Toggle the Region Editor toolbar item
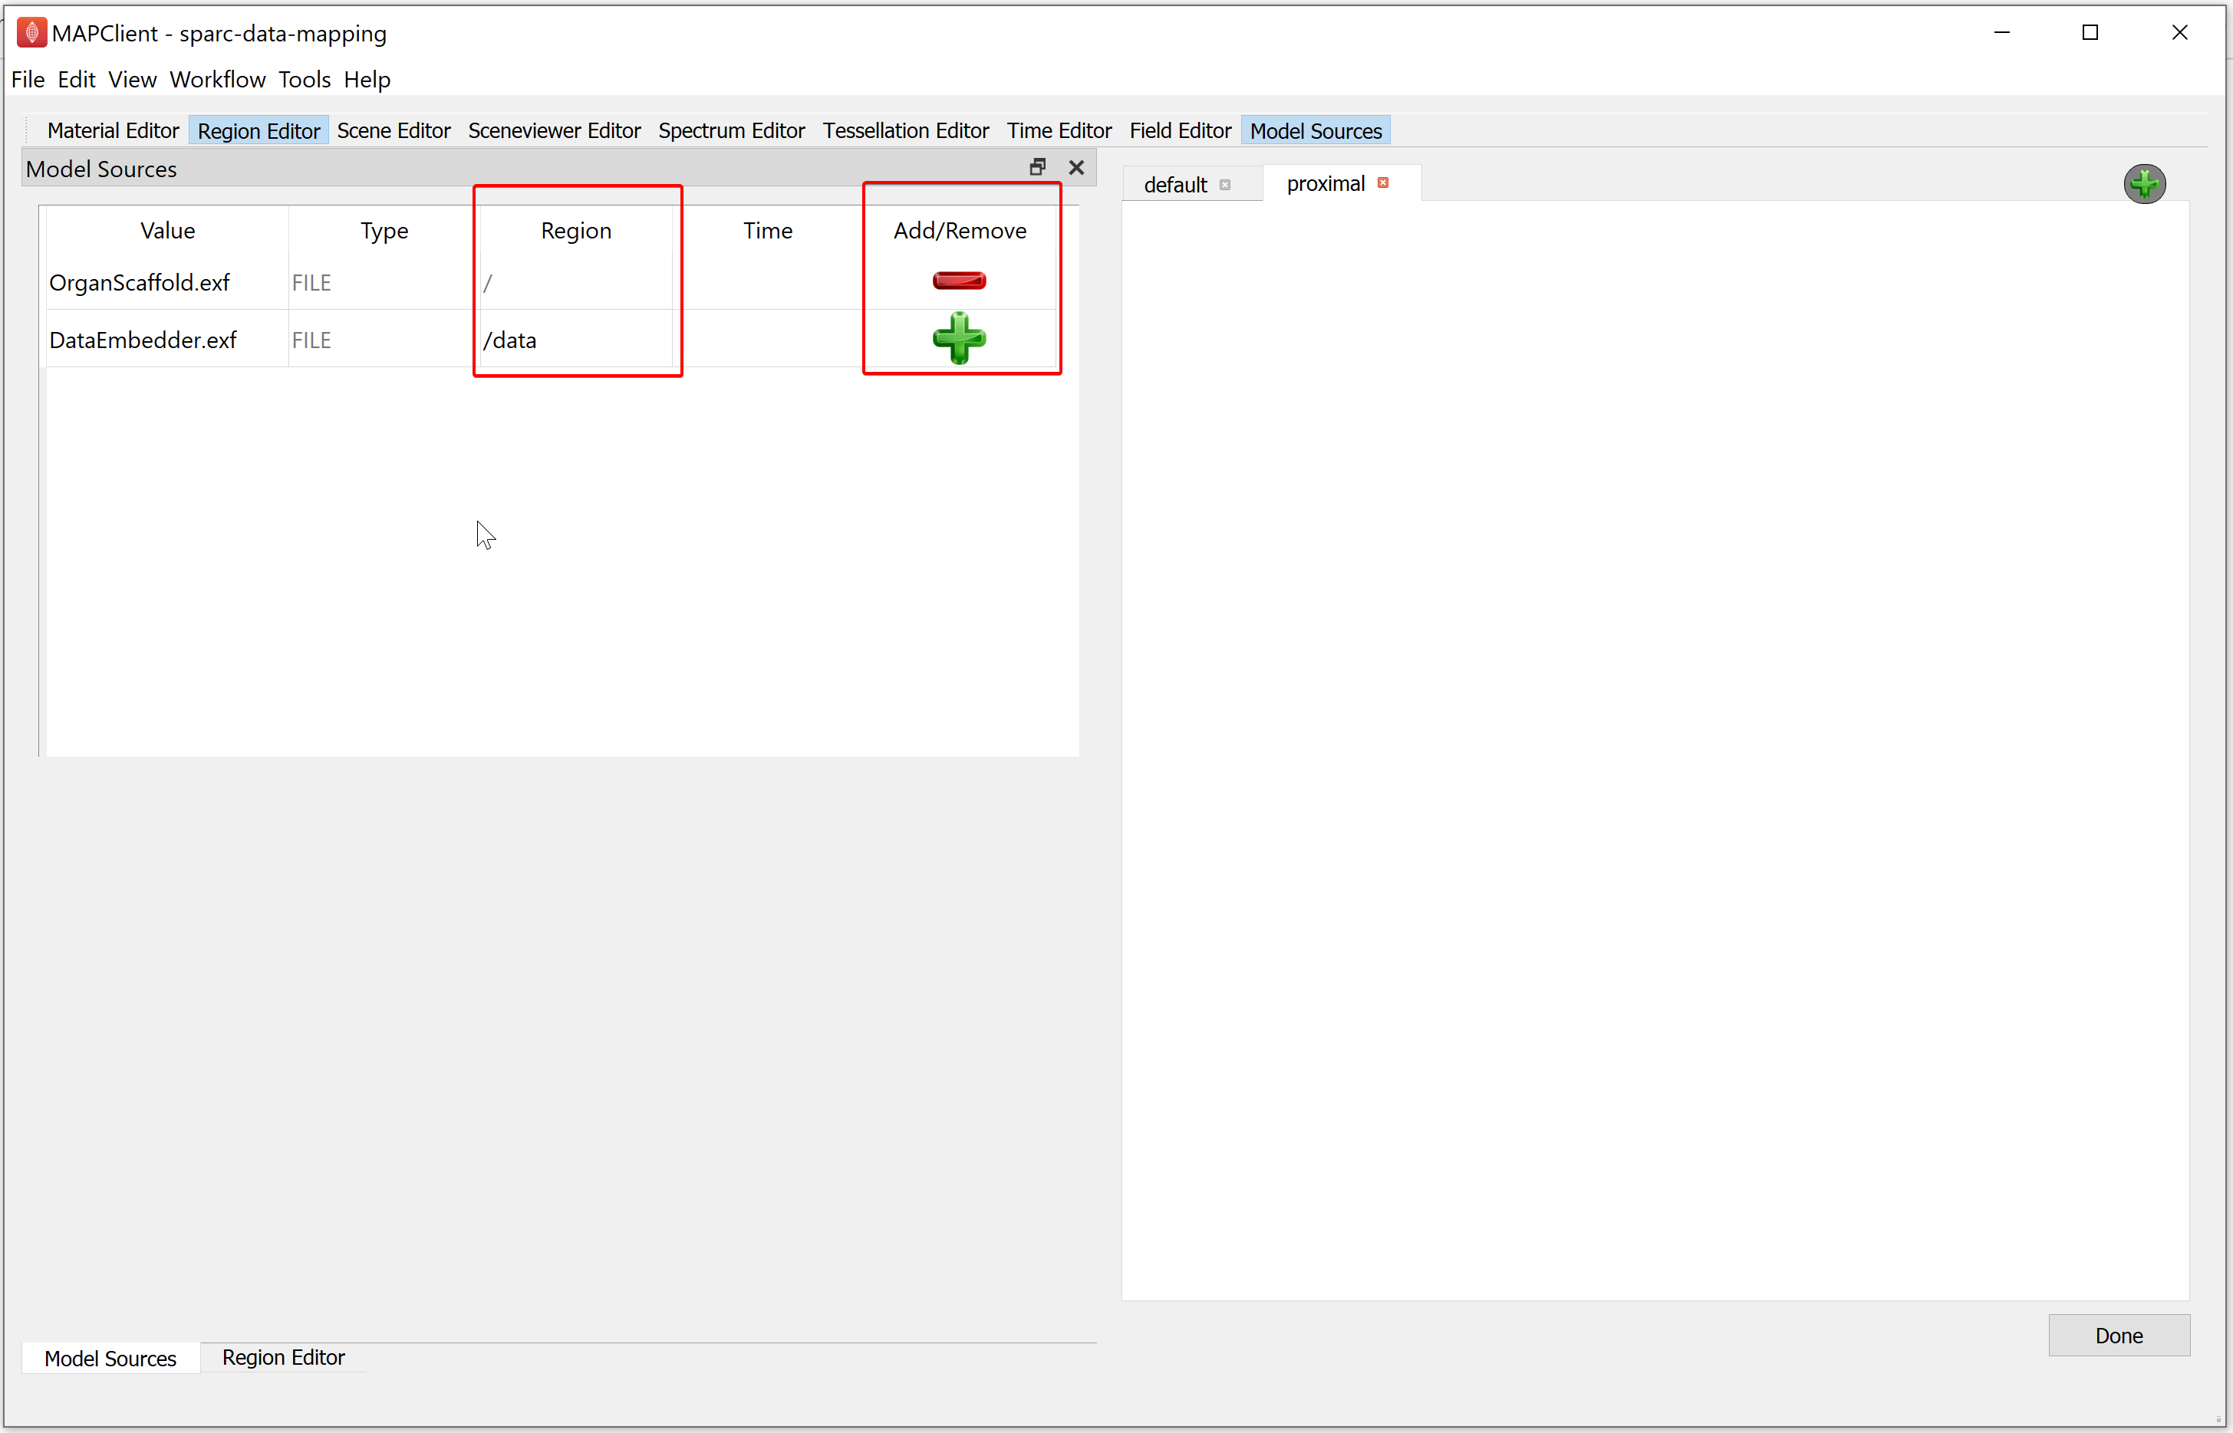 coord(259,130)
